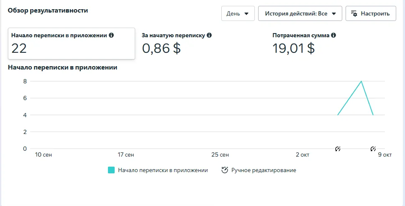Click first manual edit marker on chart axis
Screen dimensions: 405x206
(x=338, y=149)
